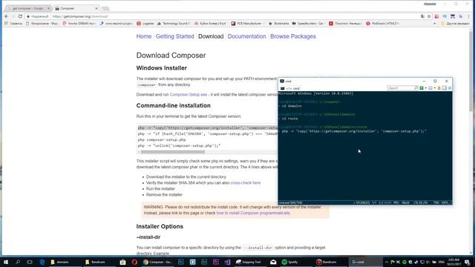Click the cmd window title bar icon

coord(282,81)
